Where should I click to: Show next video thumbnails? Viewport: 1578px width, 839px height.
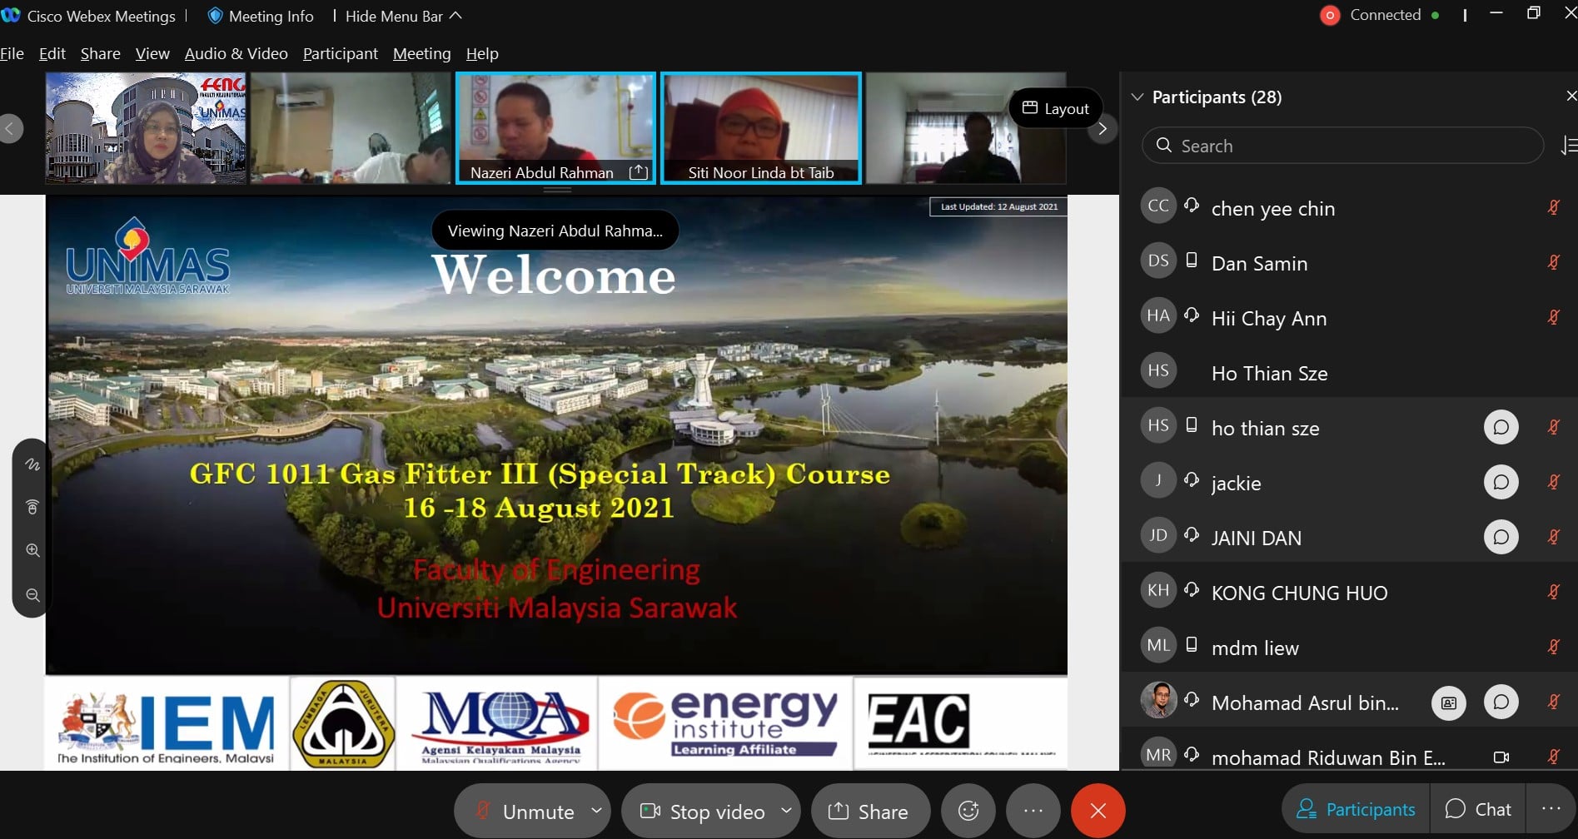[x=1103, y=128]
